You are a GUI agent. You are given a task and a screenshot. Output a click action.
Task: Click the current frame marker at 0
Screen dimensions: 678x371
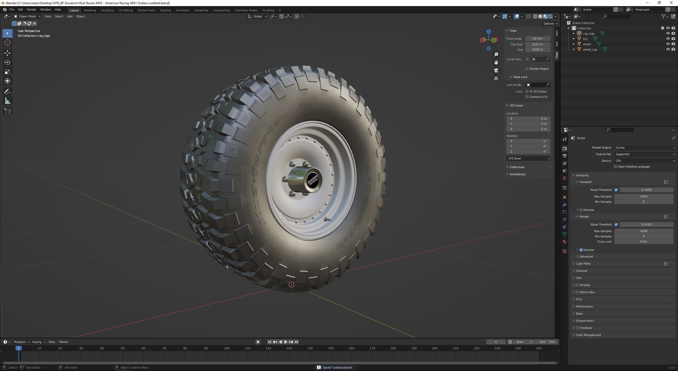tap(19, 348)
